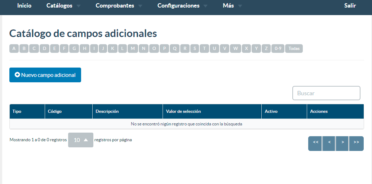Sort table by Código column header
372x184 pixels.
click(68, 111)
